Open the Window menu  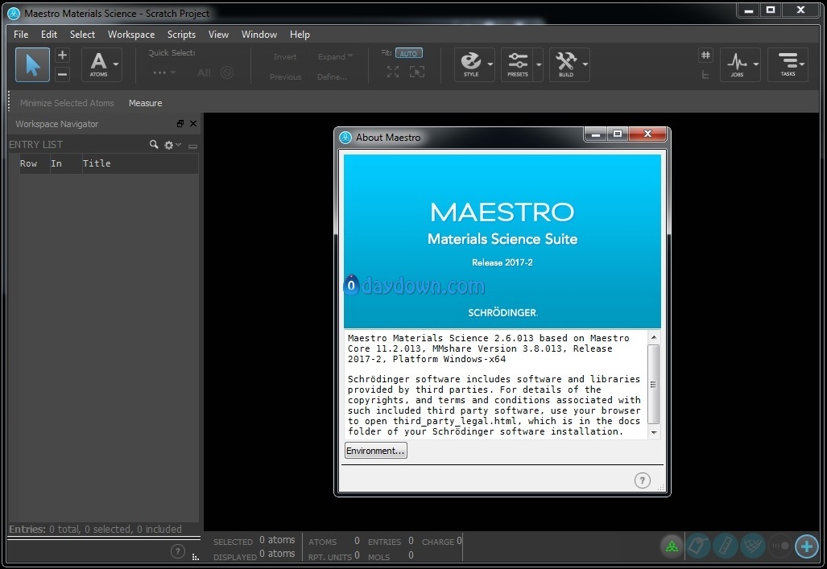coord(259,35)
